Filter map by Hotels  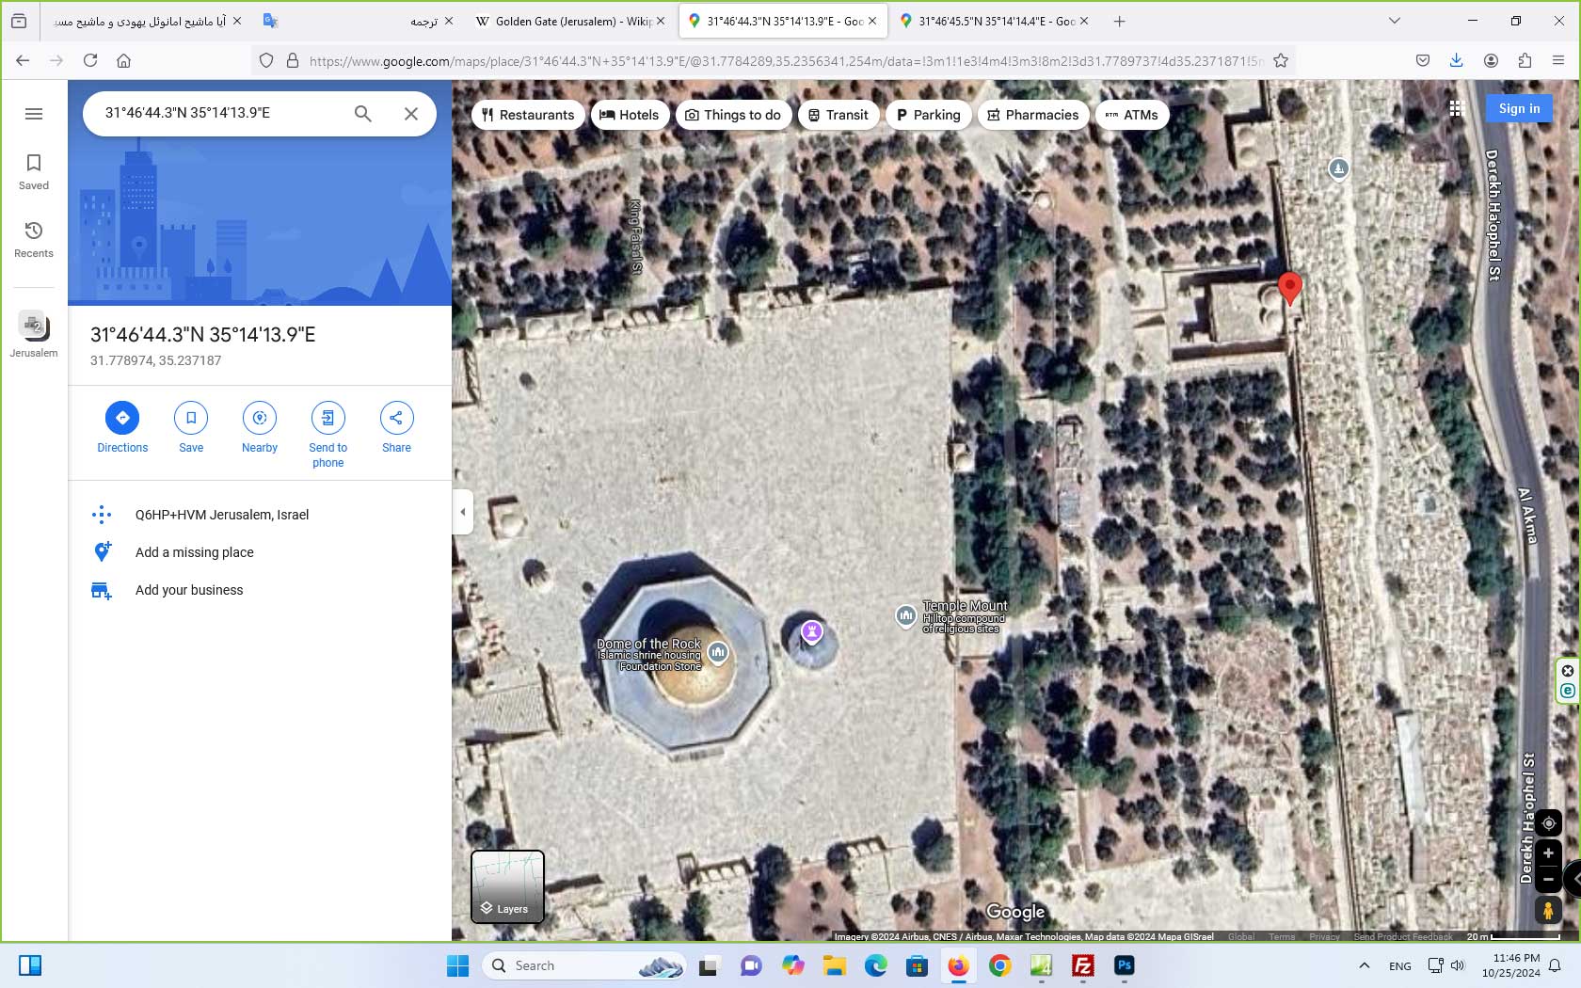630,115
